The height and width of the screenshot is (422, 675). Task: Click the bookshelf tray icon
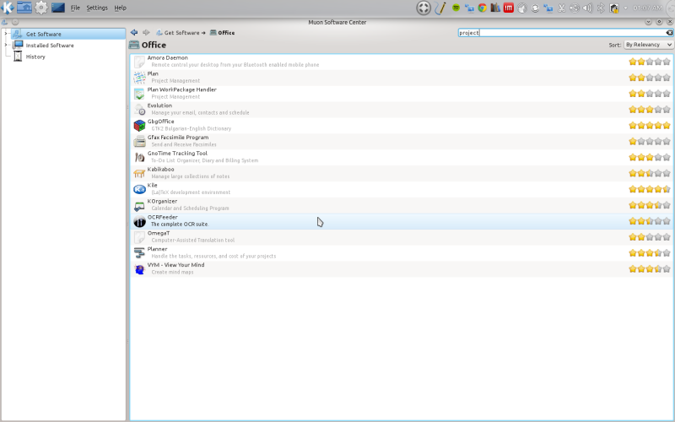tap(495, 8)
